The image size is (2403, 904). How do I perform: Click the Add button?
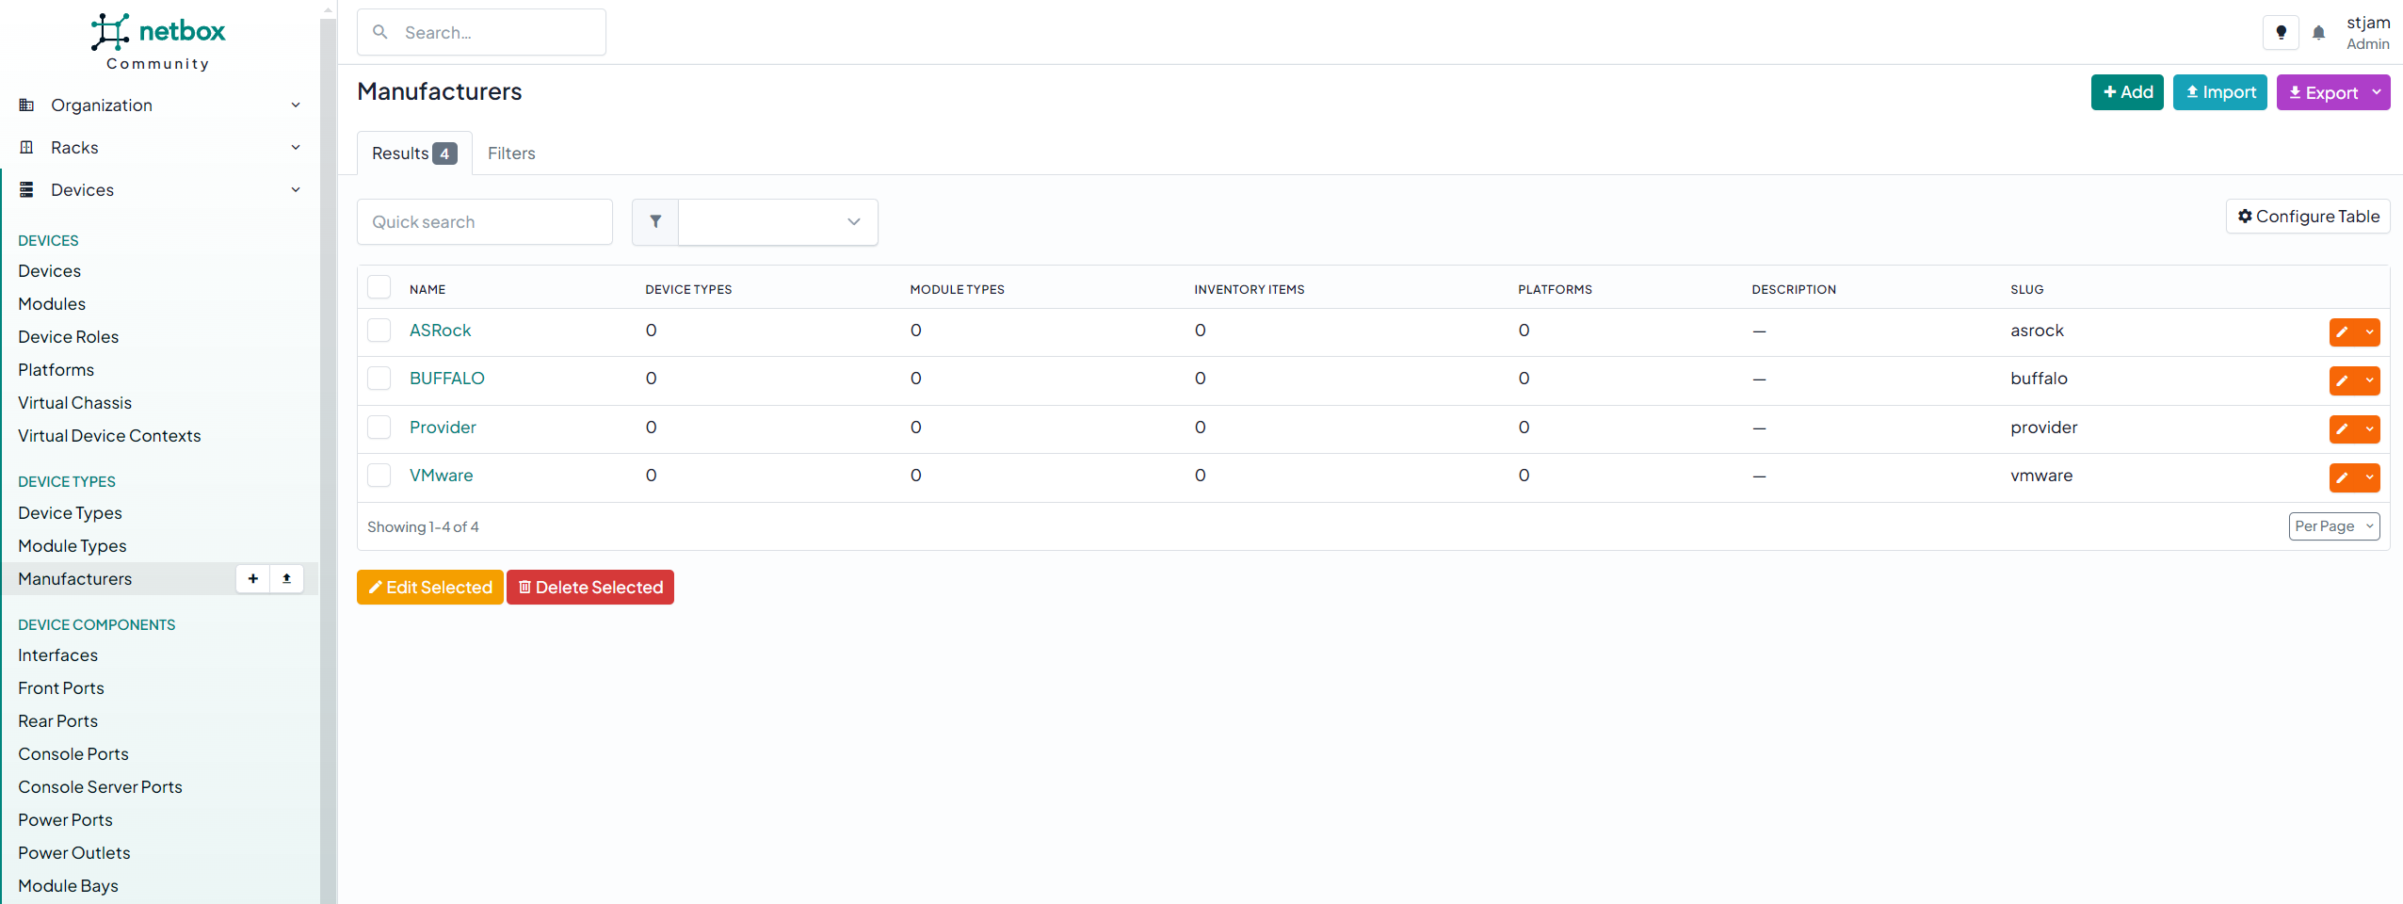point(2127,92)
